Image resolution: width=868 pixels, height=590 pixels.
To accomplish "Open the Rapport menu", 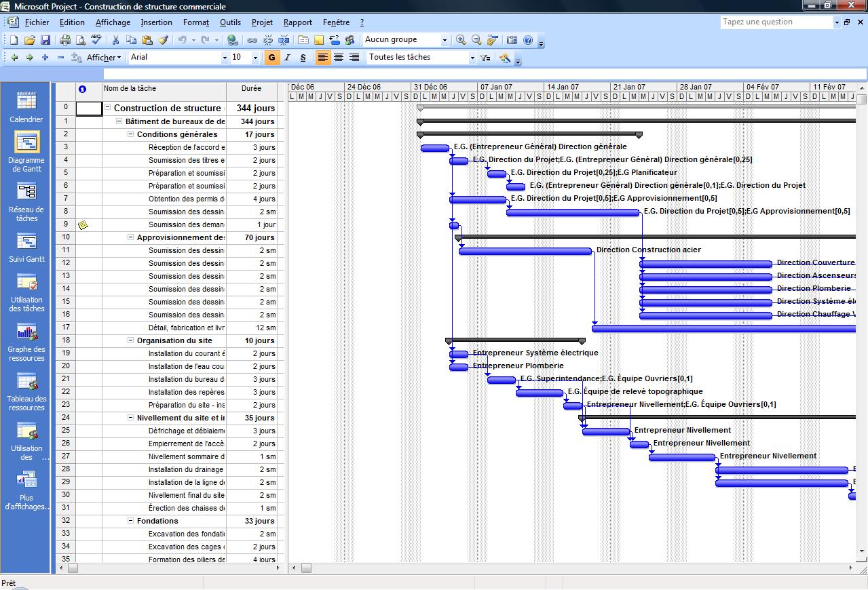I will pyautogui.click(x=298, y=22).
